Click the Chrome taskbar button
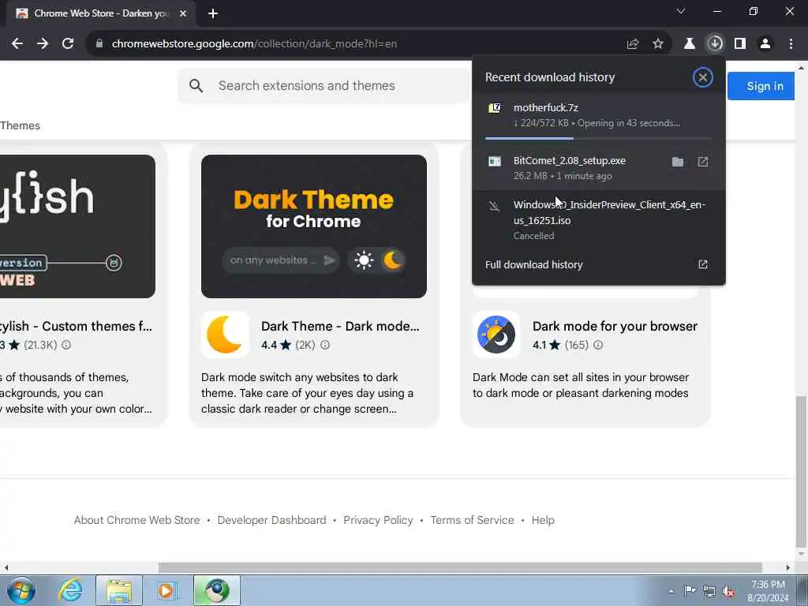The image size is (808, 606). pyautogui.click(x=217, y=590)
